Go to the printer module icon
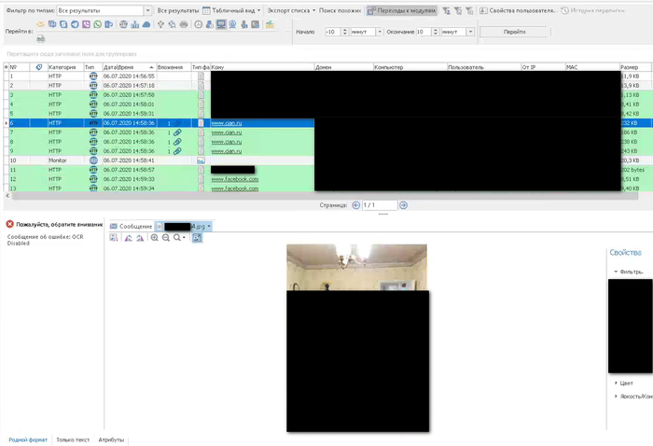Image resolution: width=653 pixels, height=446 pixels. point(184,24)
